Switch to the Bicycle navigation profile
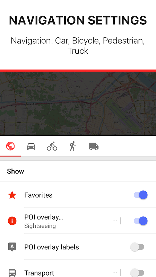The height and width of the screenshot is (277, 156). pyautogui.click(x=52, y=146)
